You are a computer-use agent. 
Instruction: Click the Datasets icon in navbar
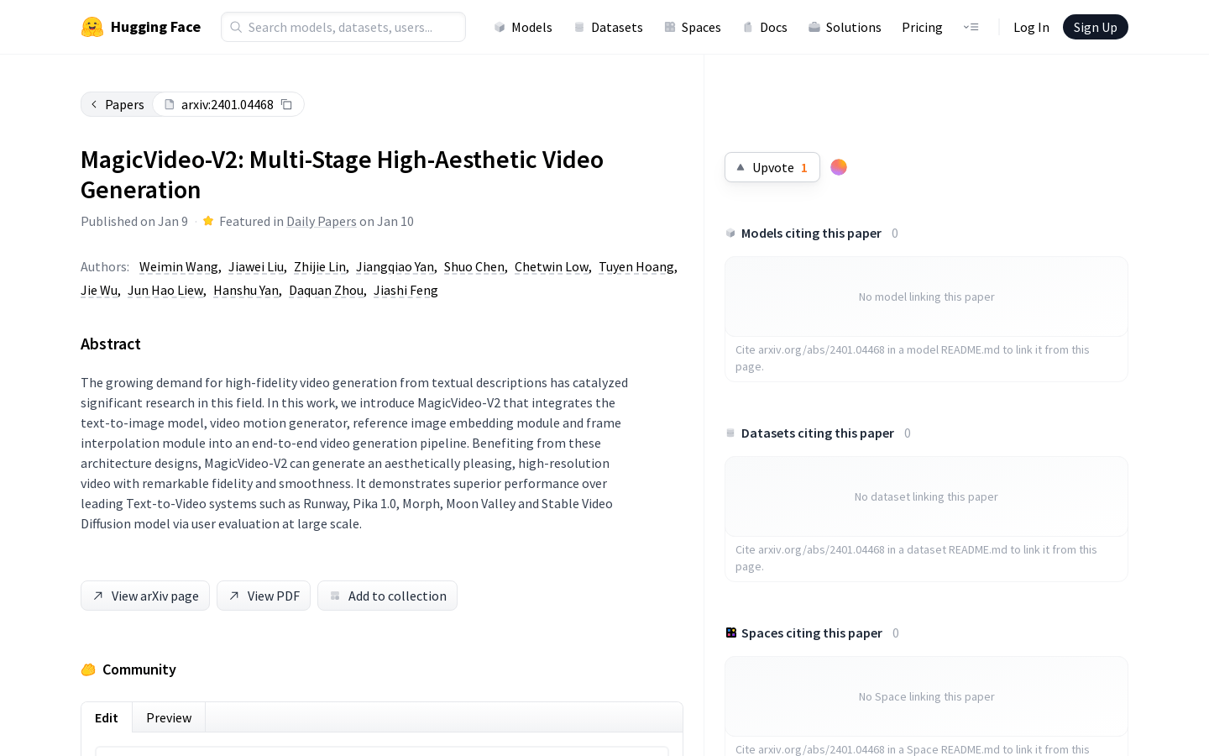pos(579,27)
